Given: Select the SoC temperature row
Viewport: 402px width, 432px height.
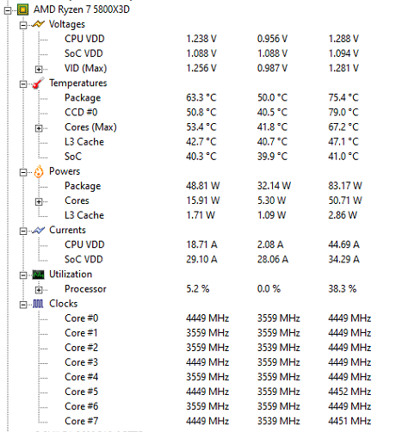Looking at the screenshot, I should 73,157.
